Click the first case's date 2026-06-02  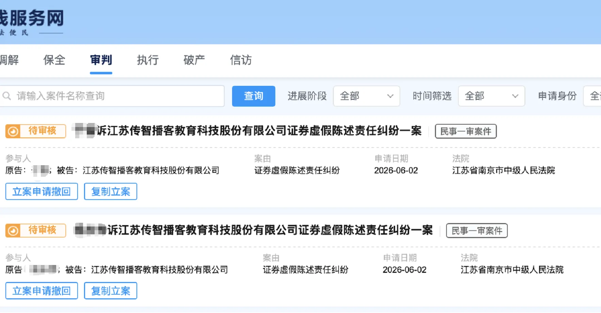(x=396, y=170)
